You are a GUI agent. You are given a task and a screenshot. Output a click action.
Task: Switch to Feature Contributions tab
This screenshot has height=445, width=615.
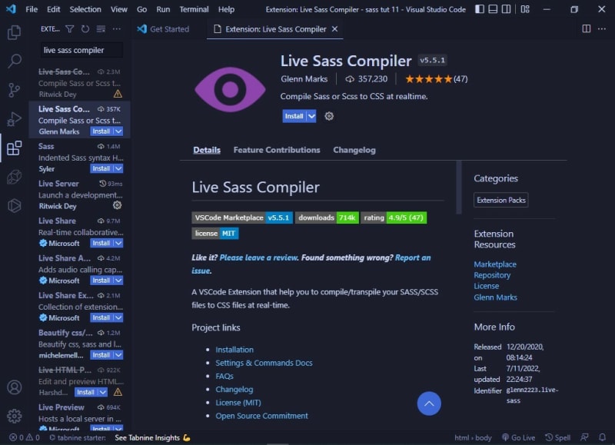277,150
